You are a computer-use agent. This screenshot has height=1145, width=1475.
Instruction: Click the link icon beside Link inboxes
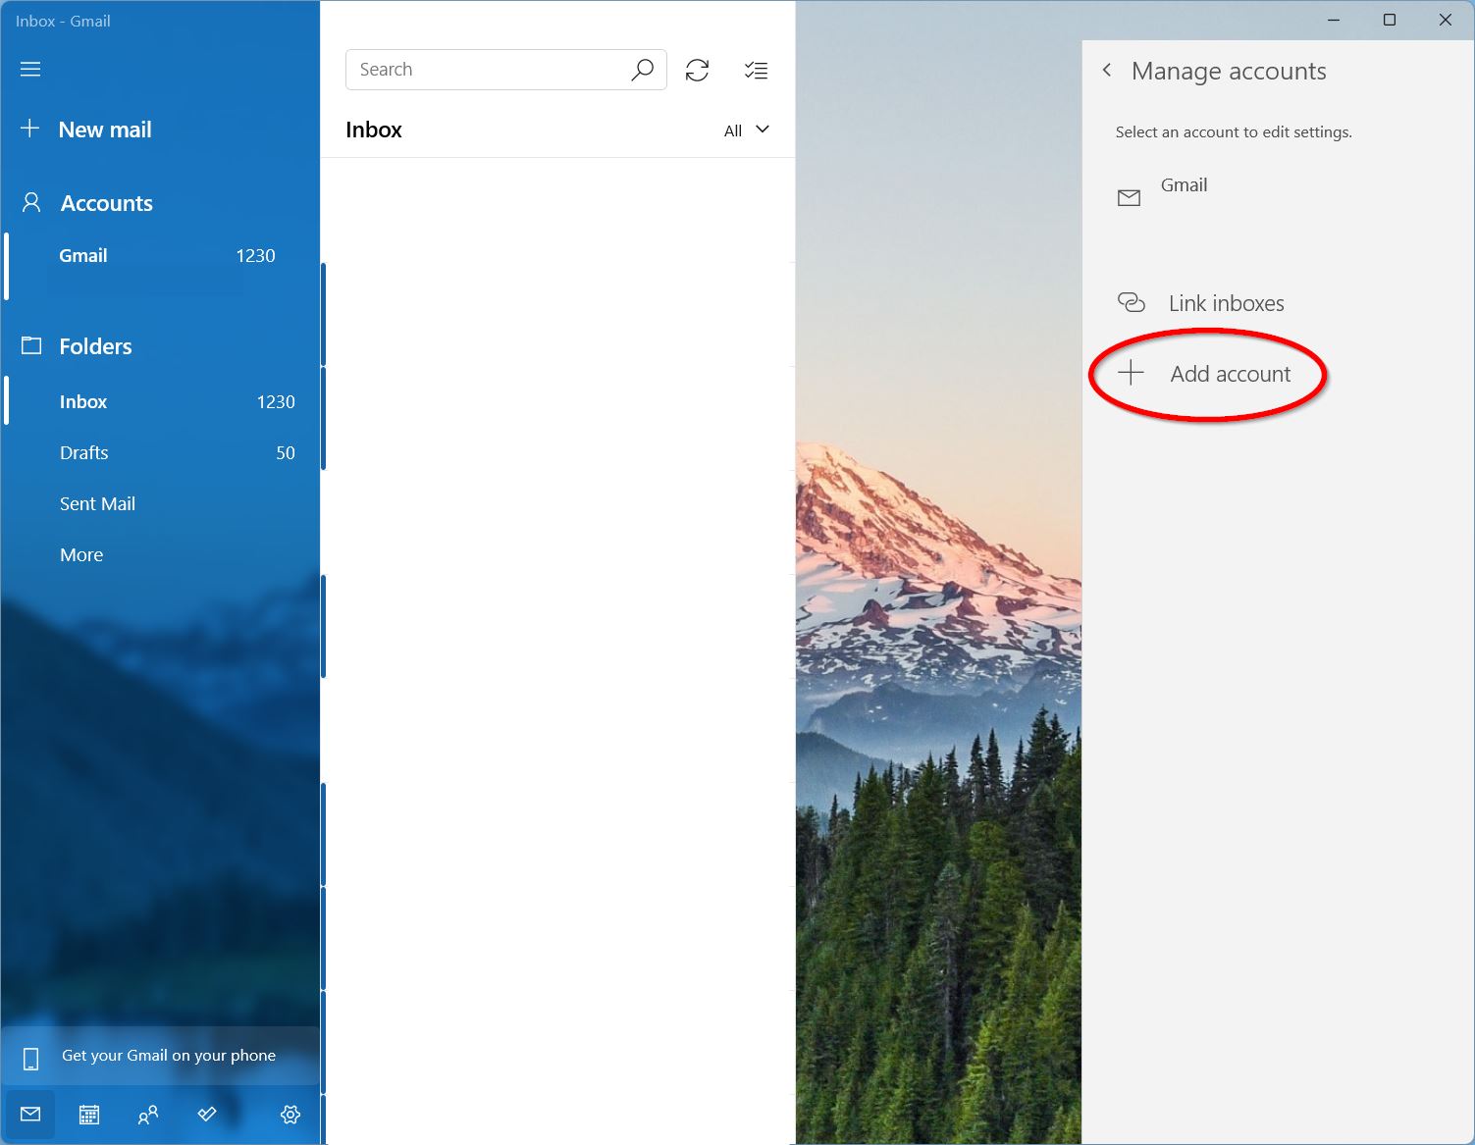click(1131, 302)
